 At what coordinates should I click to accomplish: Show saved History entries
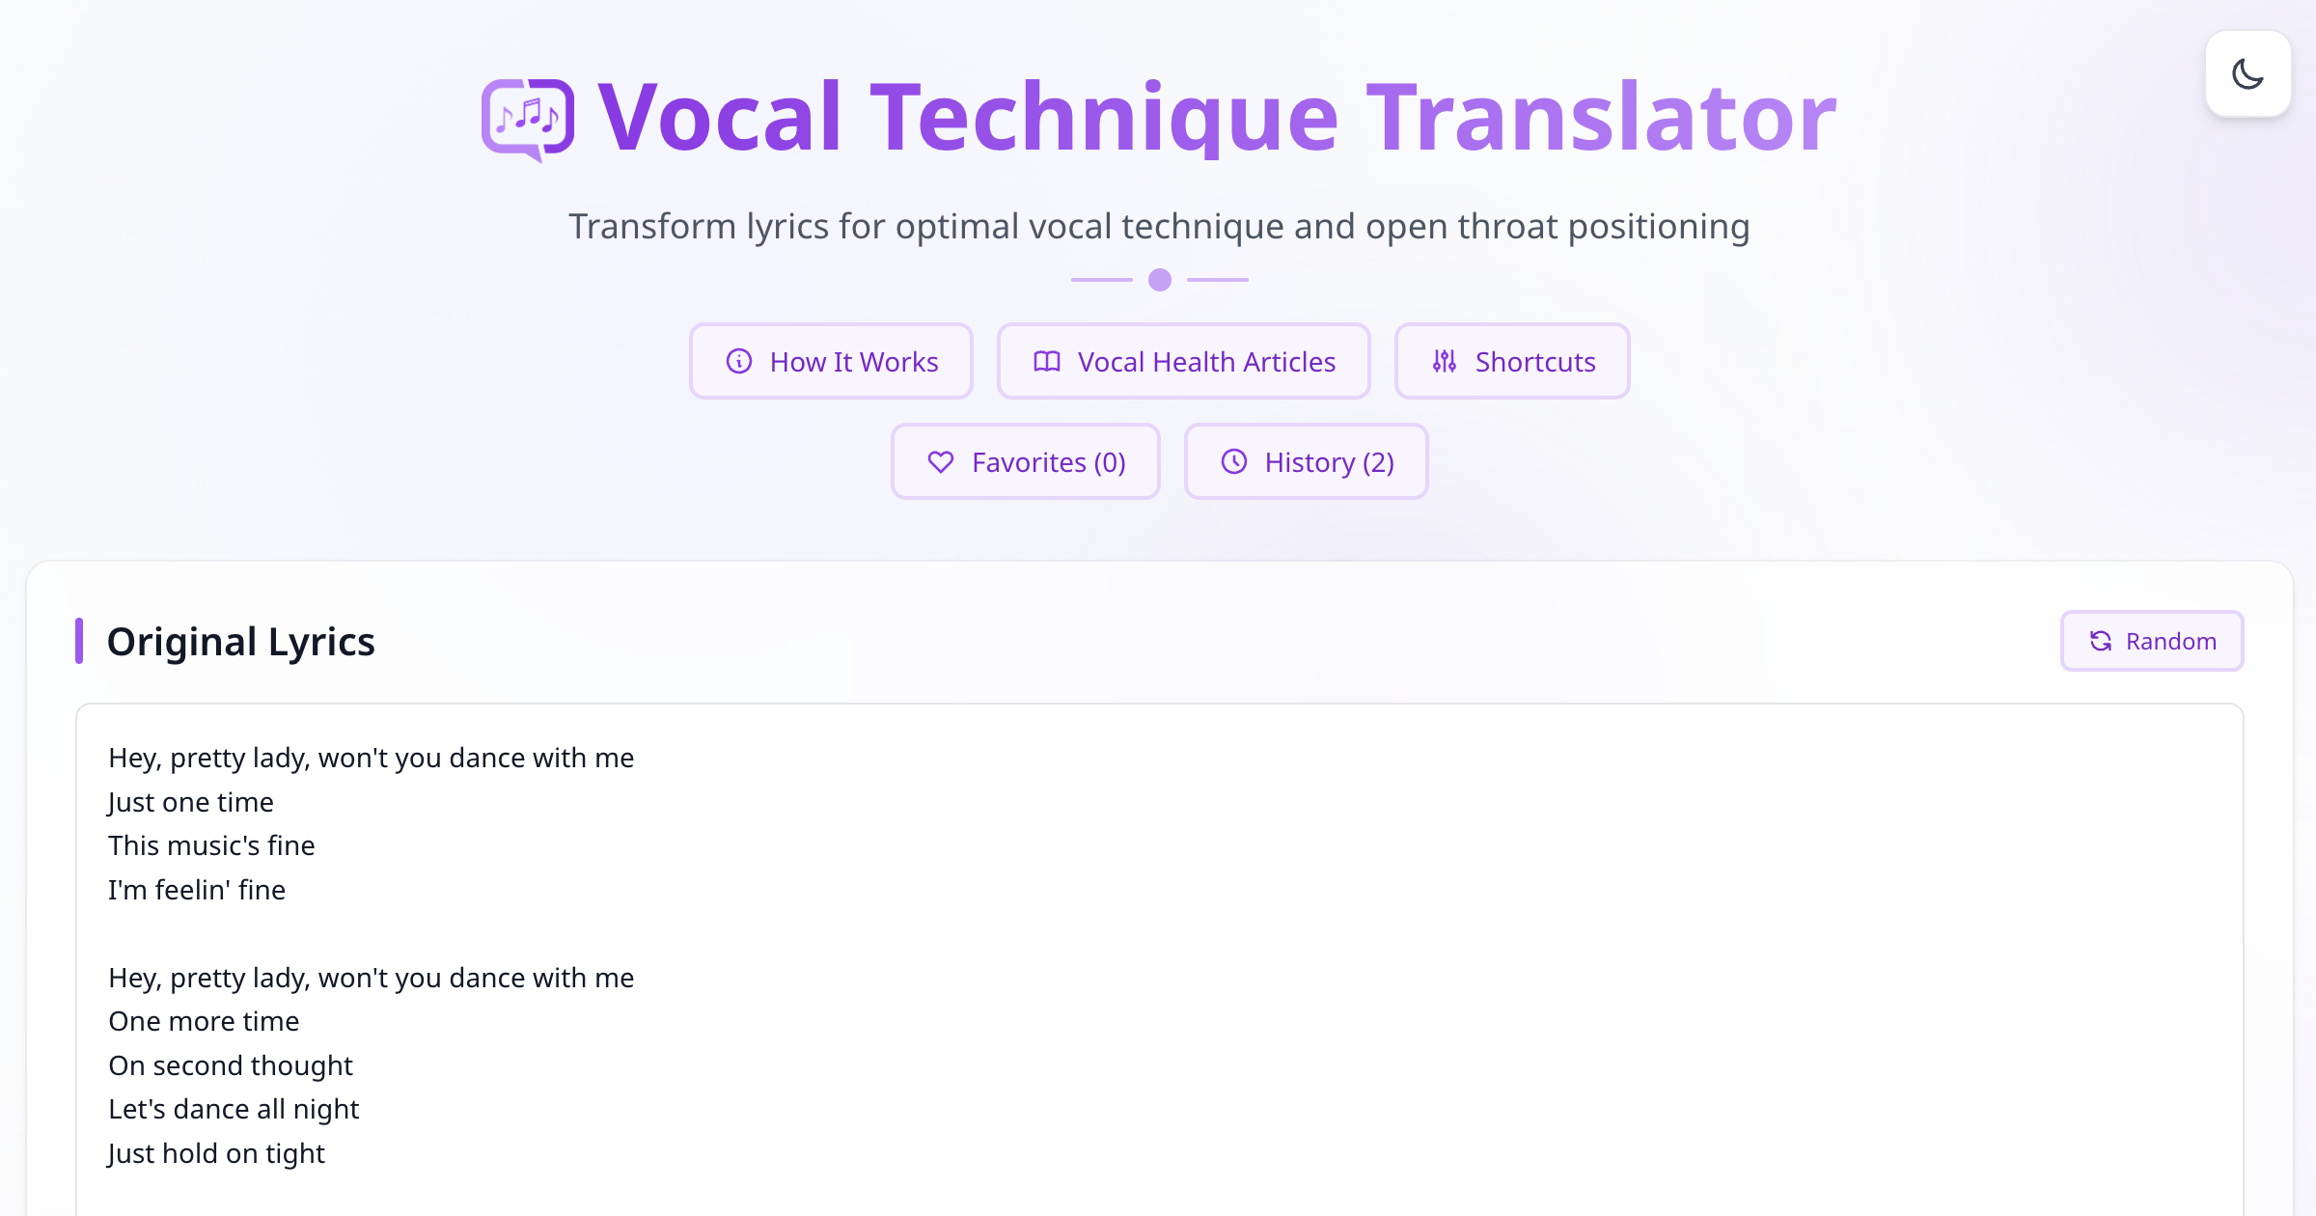tap(1306, 461)
